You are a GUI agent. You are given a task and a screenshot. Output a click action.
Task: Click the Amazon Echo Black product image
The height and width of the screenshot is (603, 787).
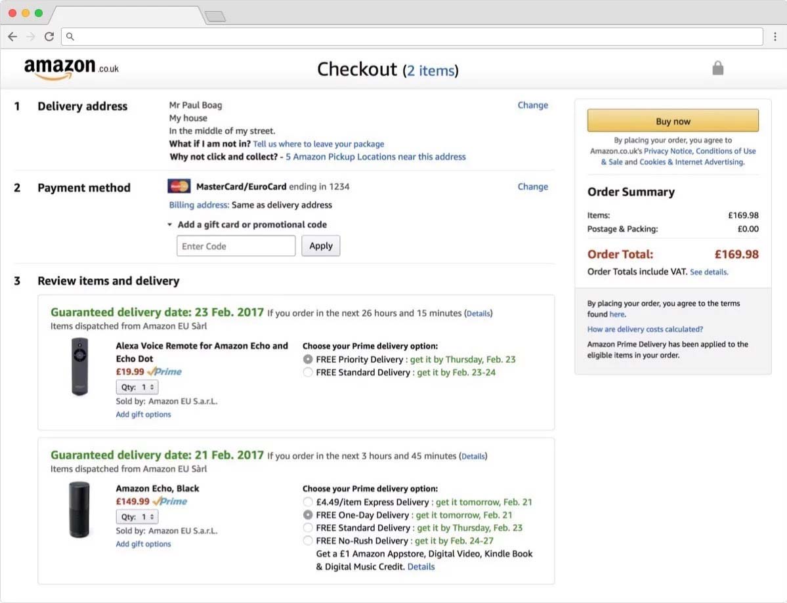(x=79, y=509)
